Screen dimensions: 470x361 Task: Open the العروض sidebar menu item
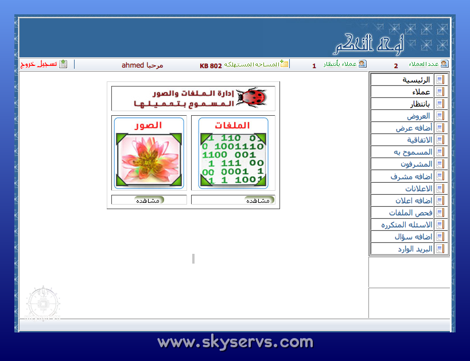(418, 116)
